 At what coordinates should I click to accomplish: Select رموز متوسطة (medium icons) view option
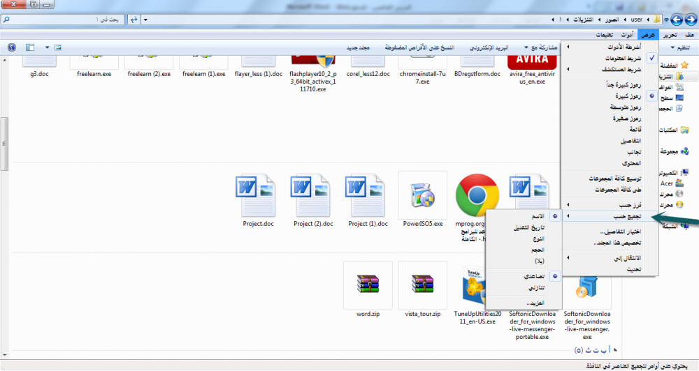pos(616,107)
